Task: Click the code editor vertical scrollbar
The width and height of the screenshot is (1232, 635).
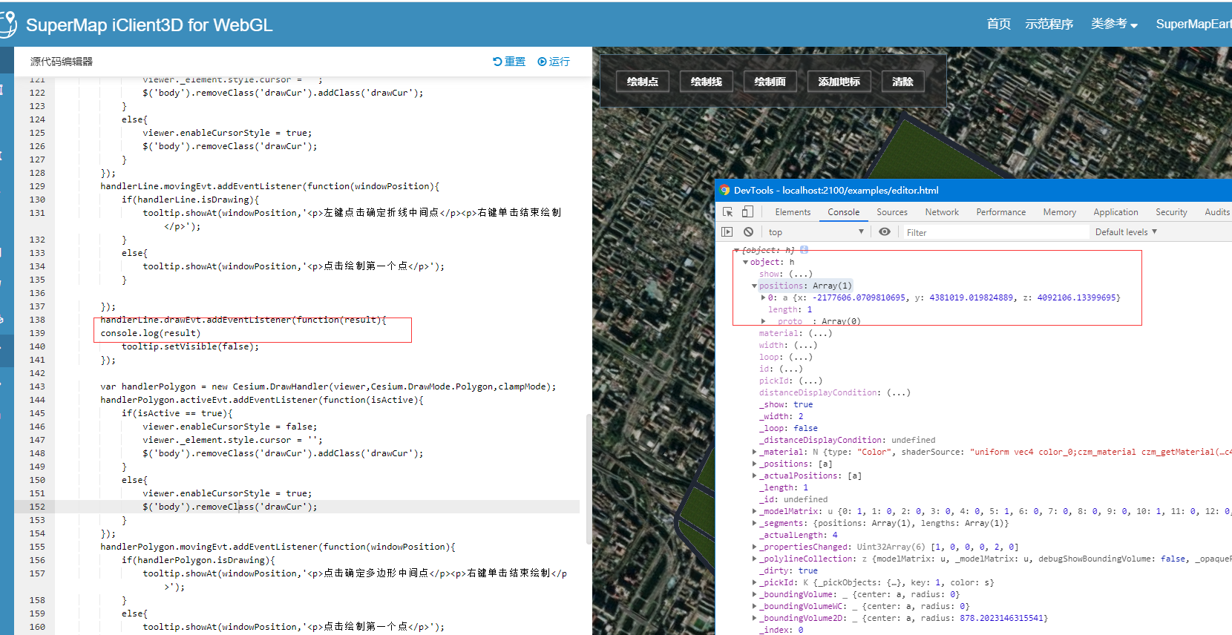Action: [x=589, y=479]
